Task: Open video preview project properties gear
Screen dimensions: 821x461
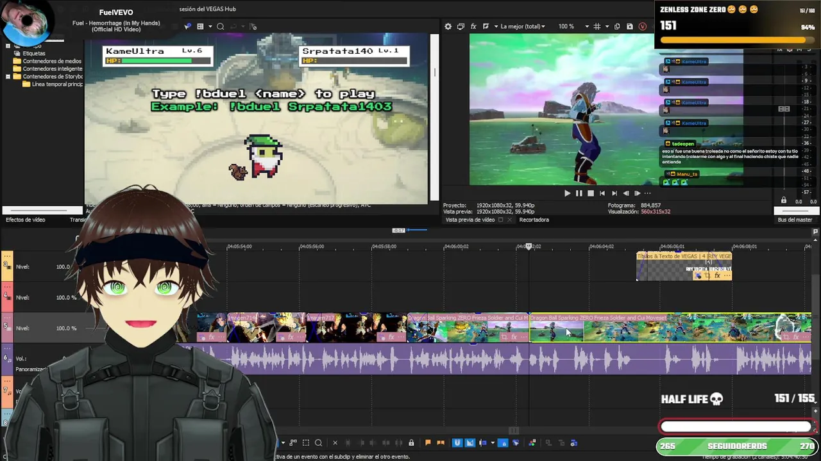Action: tap(448, 26)
